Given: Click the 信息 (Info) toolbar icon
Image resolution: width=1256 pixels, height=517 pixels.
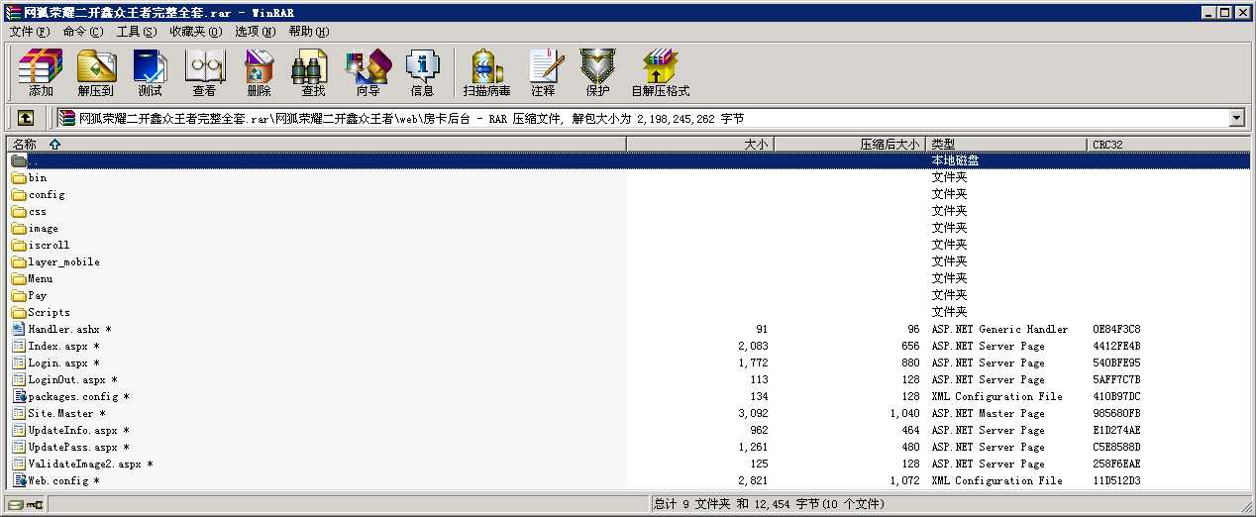Looking at the screenshot, I should (x=422, y=72).
